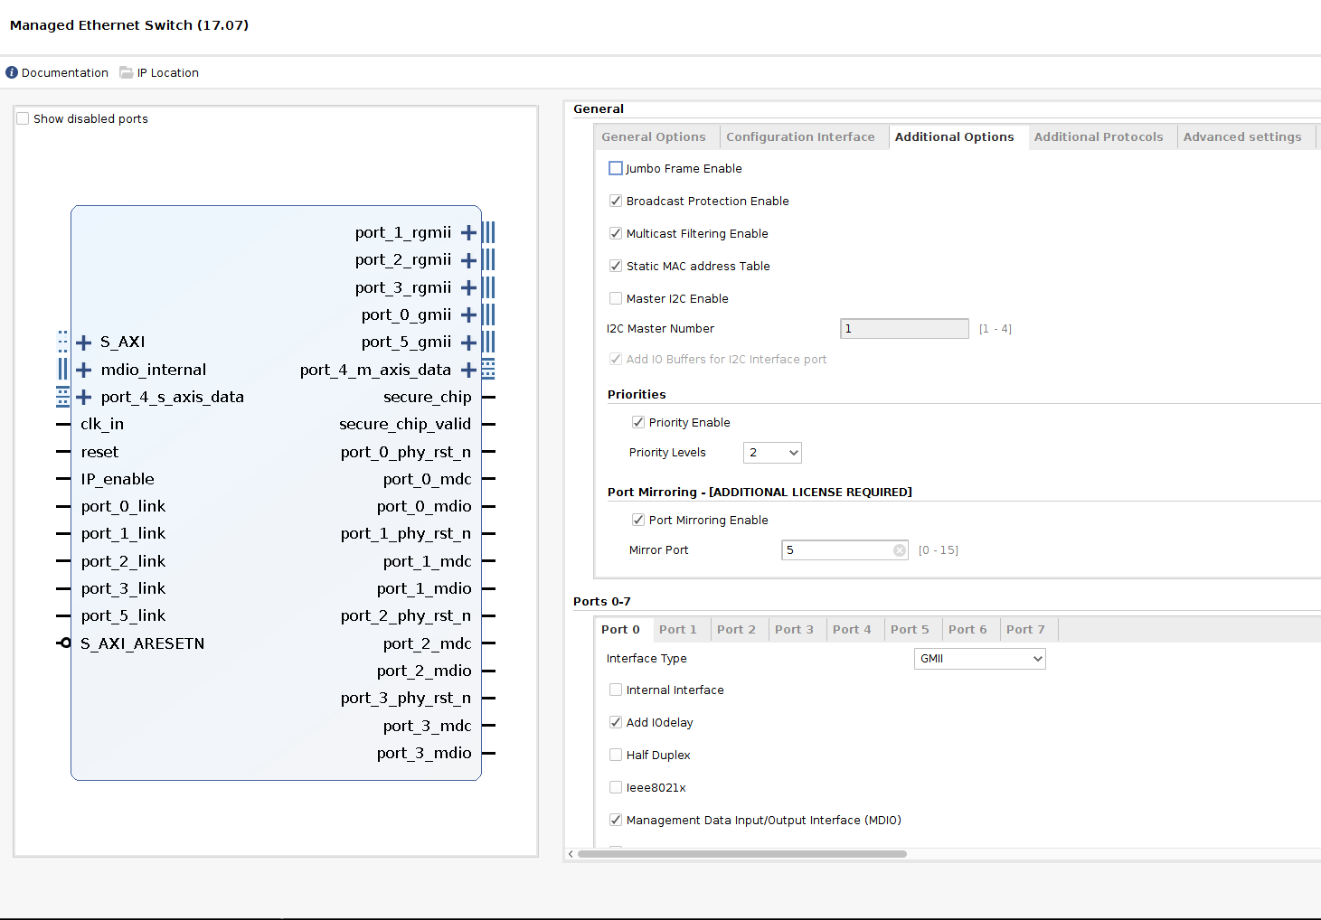Select the Additional Options tab
Viewport: 1321px width, 920px height.
955,137
